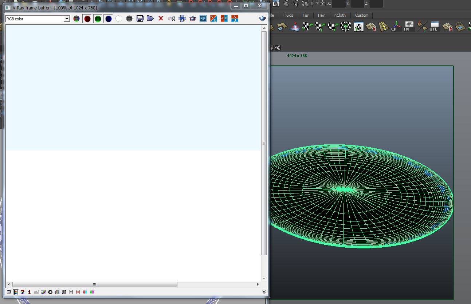Open the Fluids shelf tab
This screenshot has width=471, height=304.
point(288,15)
